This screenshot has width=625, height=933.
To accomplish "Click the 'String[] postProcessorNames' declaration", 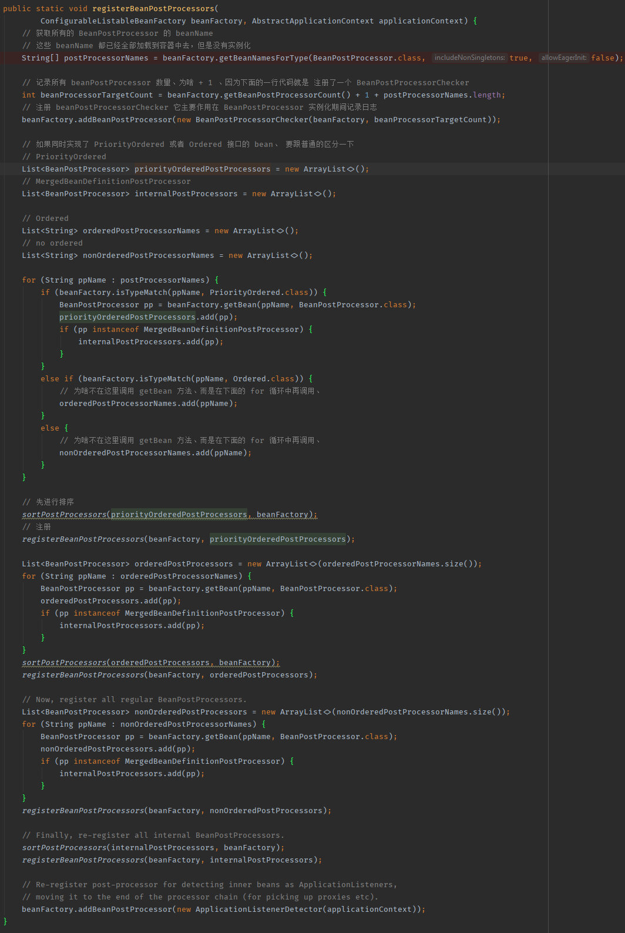I will (85, 58).
